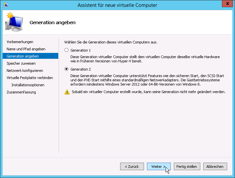Close the wizard with the red X

pos(227,4)
